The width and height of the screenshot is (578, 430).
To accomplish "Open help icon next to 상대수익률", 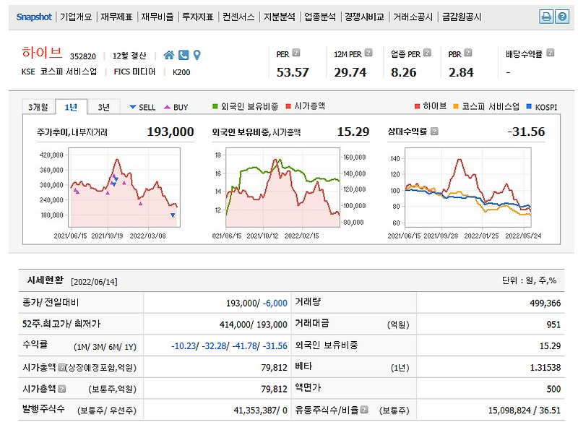I will [435, 132].
